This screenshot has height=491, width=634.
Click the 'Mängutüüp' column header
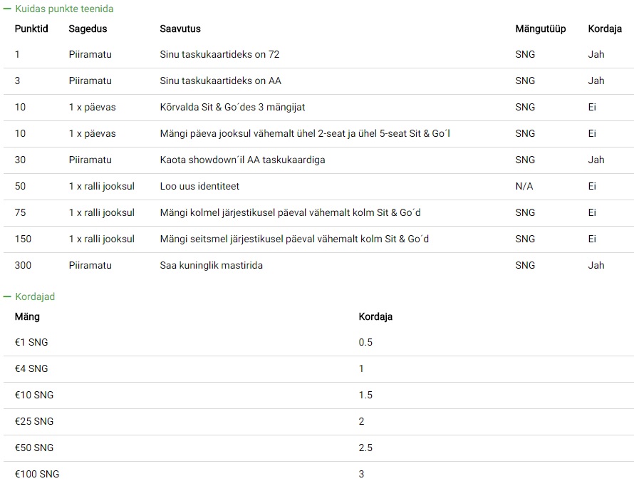(540, 29)
